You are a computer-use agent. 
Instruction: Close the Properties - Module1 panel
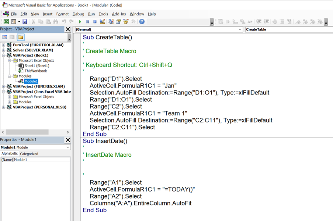(x=68, y=140)
